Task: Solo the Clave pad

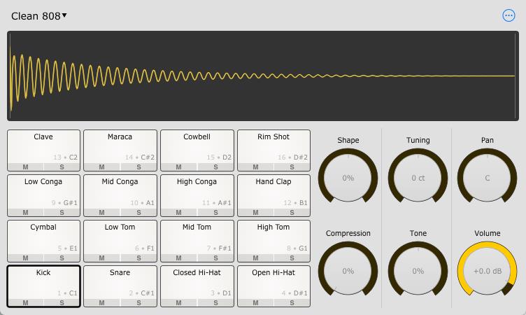Action: click(x=62, y=167)
